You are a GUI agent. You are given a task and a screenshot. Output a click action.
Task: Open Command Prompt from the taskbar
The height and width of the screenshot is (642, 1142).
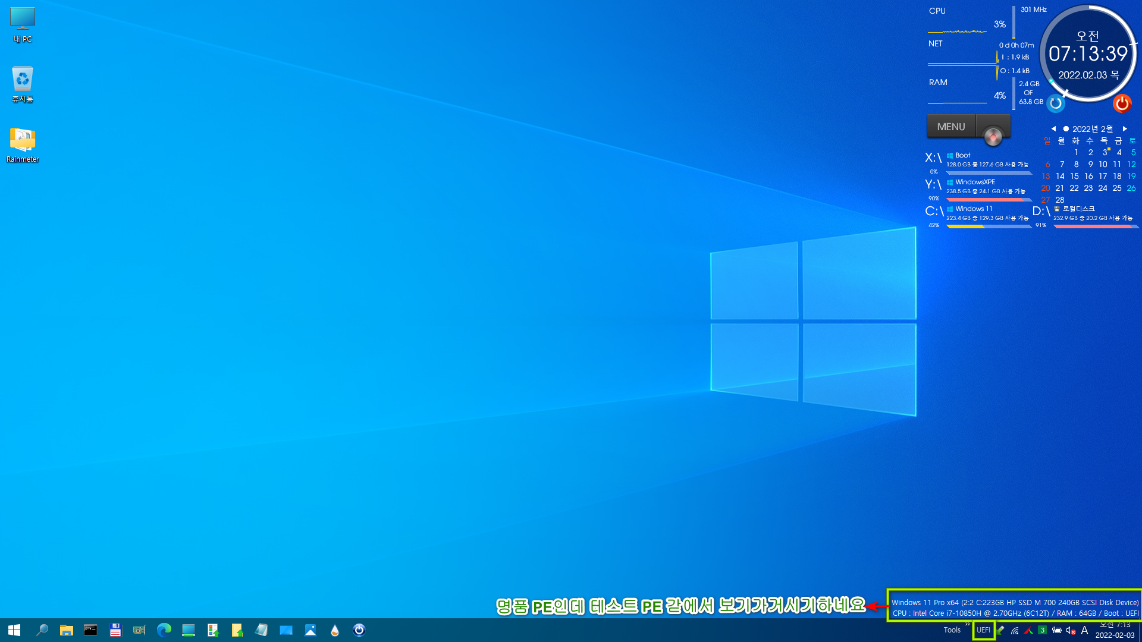[x=90, y=630]
